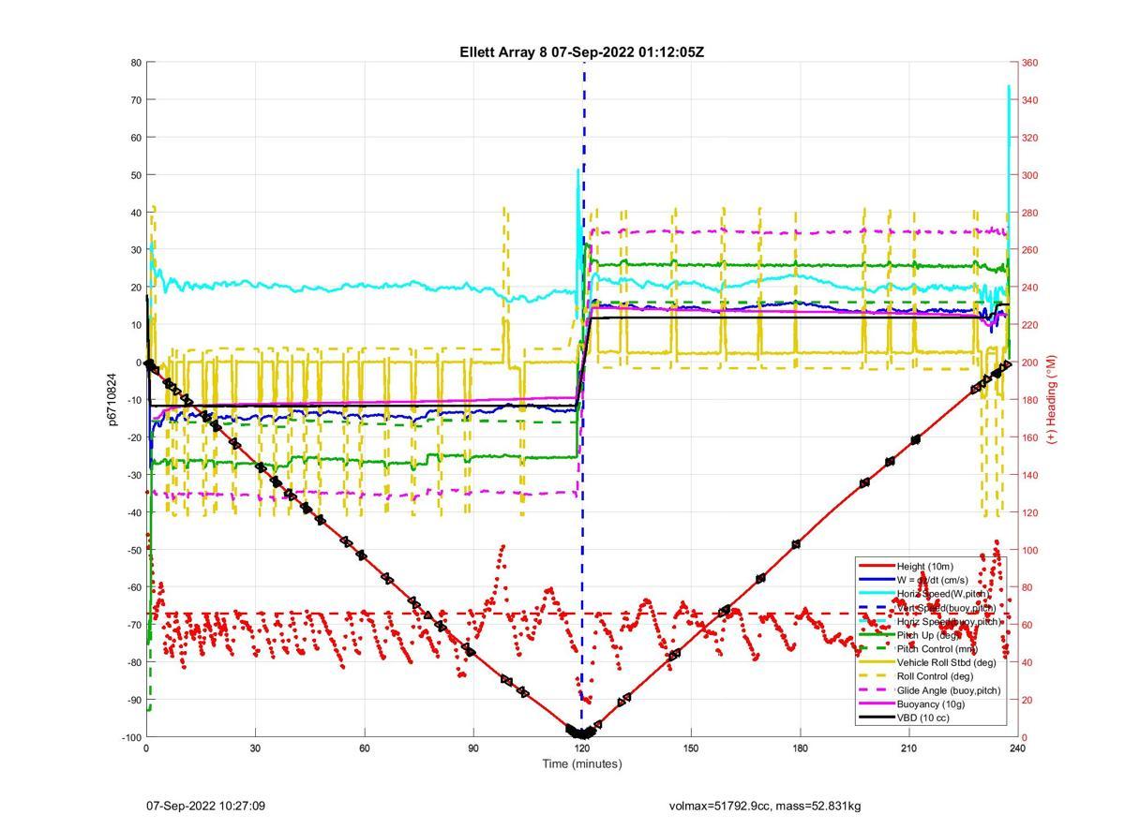Image resolution: width=1125 pixels, height=829 pixels.
Task: Click the black line sample beside "VBD (10 cc)"
Action: coord(876,718)
